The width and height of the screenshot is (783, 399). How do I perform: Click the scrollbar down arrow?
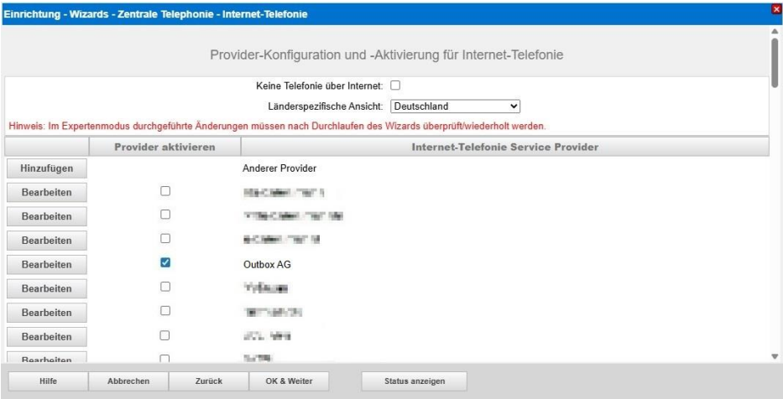coord(775,357)
